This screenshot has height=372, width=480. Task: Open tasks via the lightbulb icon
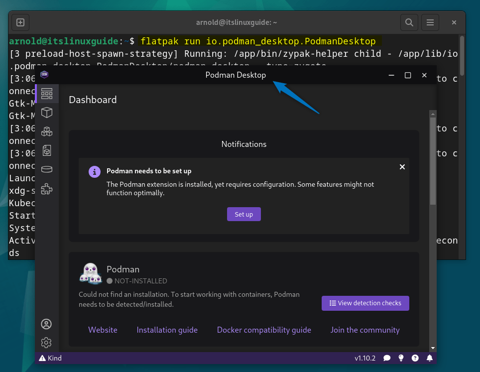pos(401,358)
